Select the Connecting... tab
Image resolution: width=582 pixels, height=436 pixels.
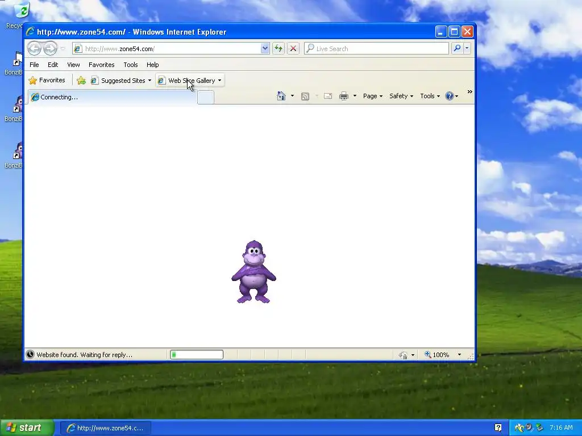pos(112,97)
